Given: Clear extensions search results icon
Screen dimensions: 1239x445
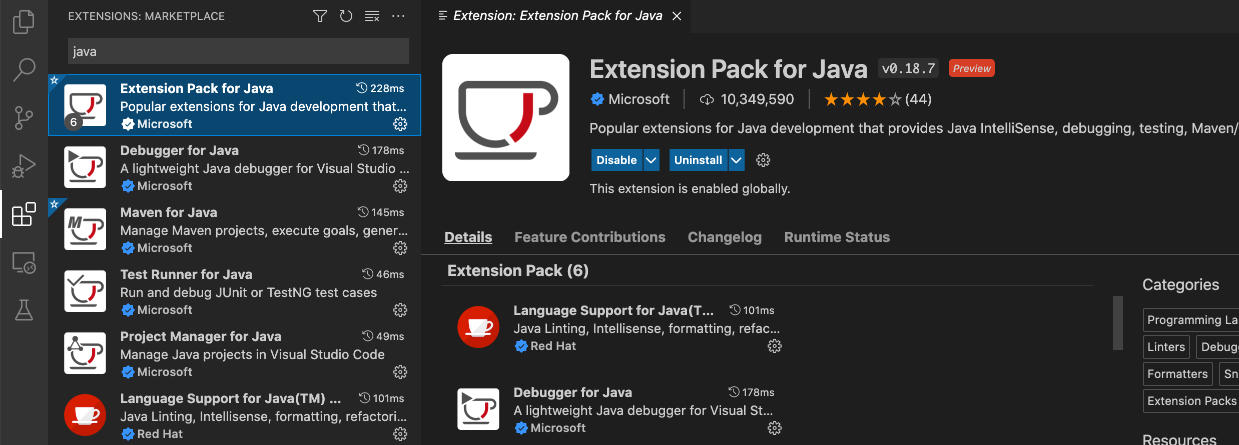Looking at the screenshot, I should 372,16.
